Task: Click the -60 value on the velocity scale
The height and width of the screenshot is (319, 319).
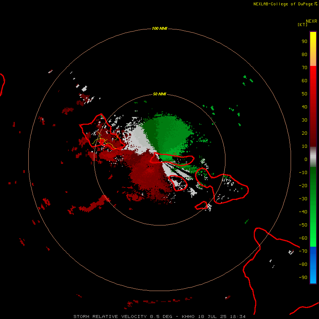Action: pos(303,238)
